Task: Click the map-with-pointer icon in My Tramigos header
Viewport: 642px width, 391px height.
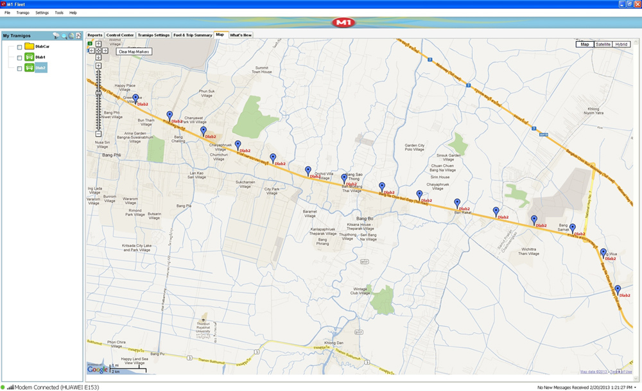Action: click(78, 36)
